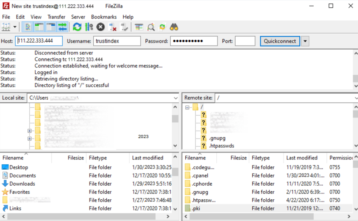Screen dimensions: 358x221
Task: Sort remote files by Last modified header
Action: pyautogui.click(x=302, y=158)
